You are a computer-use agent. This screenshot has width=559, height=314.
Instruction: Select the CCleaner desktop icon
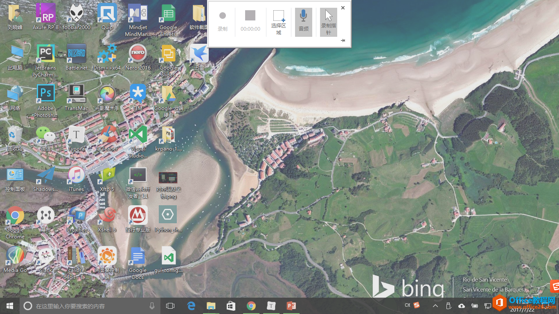tap(107, 138)
